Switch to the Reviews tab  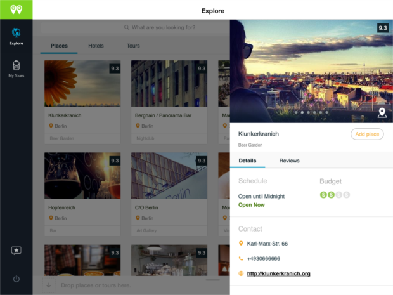tap(289, 161)
